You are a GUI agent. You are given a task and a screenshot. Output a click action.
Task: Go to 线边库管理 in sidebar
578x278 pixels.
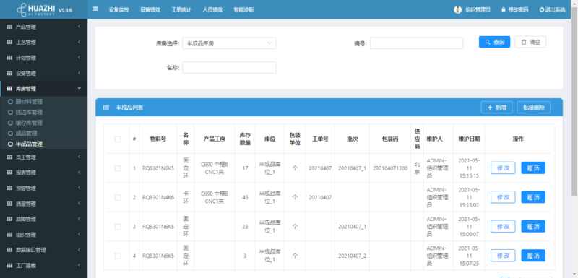29,113
